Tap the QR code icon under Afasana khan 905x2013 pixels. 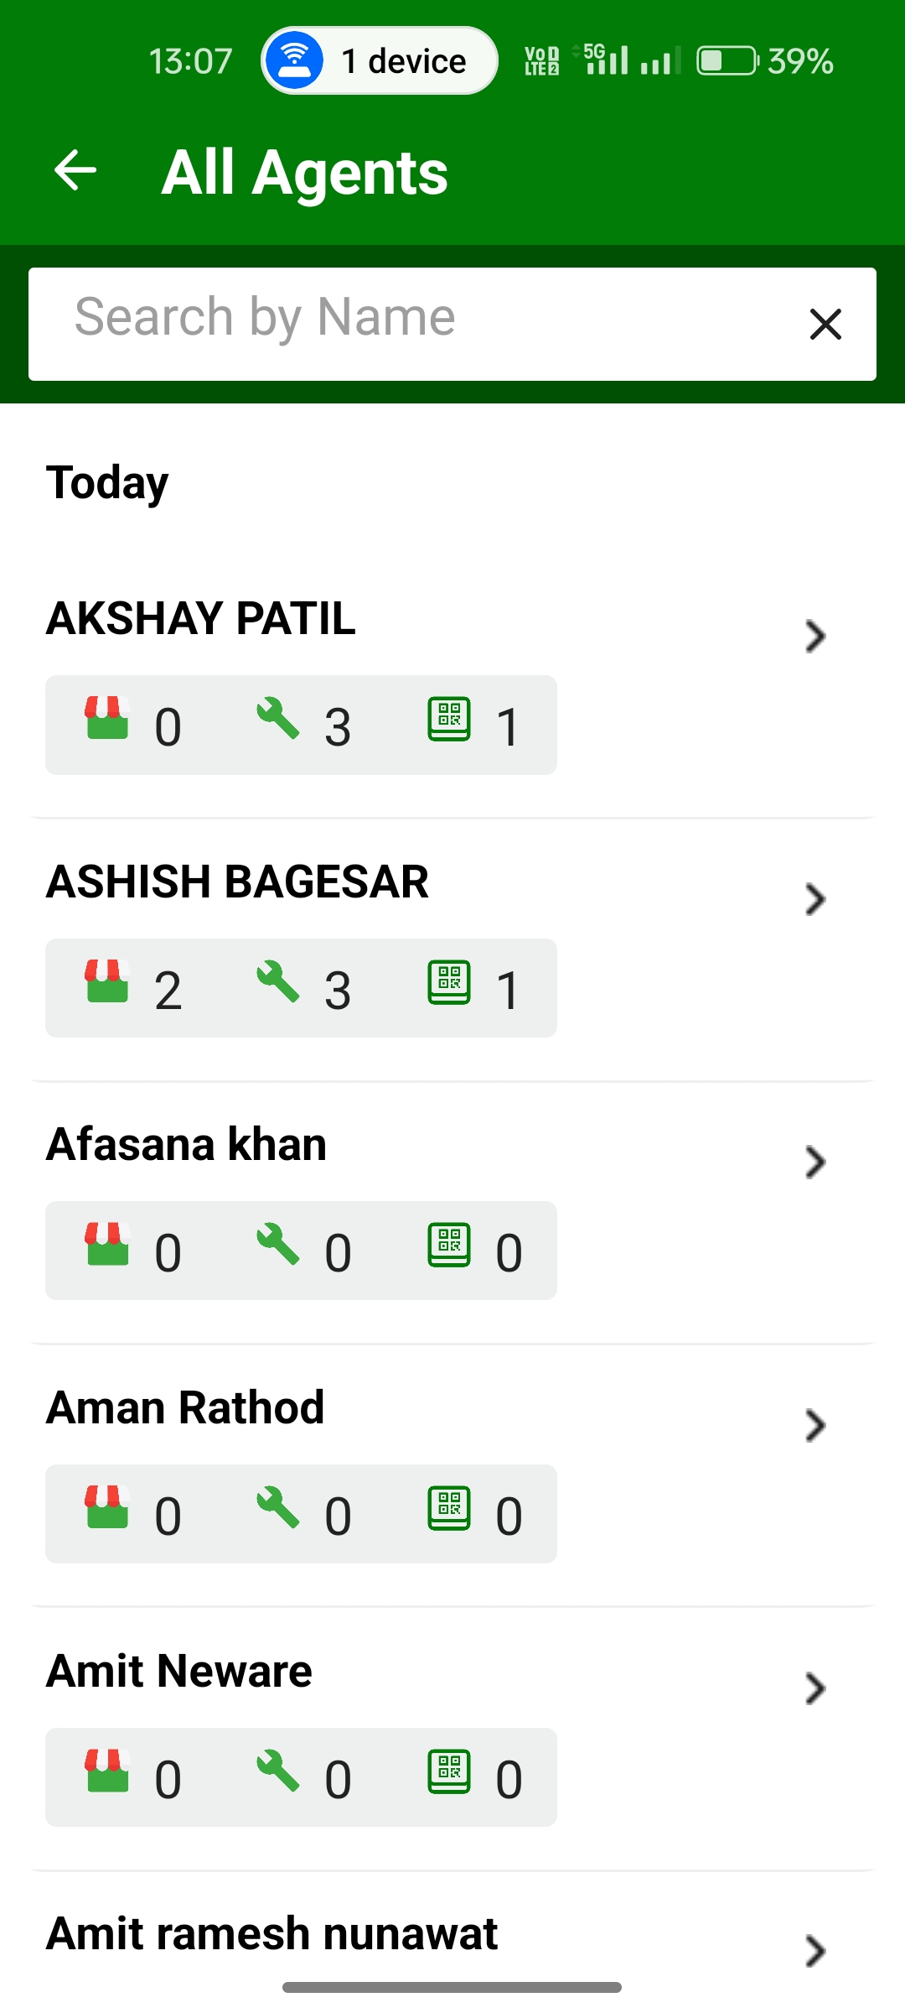pos(449,1245)
